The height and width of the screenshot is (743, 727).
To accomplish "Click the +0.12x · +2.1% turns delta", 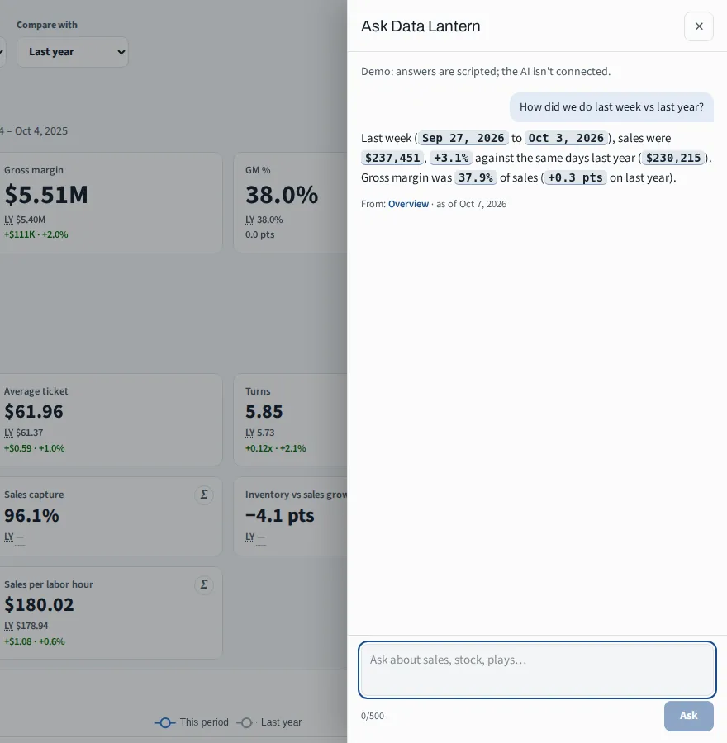I will tap(276, 448).
